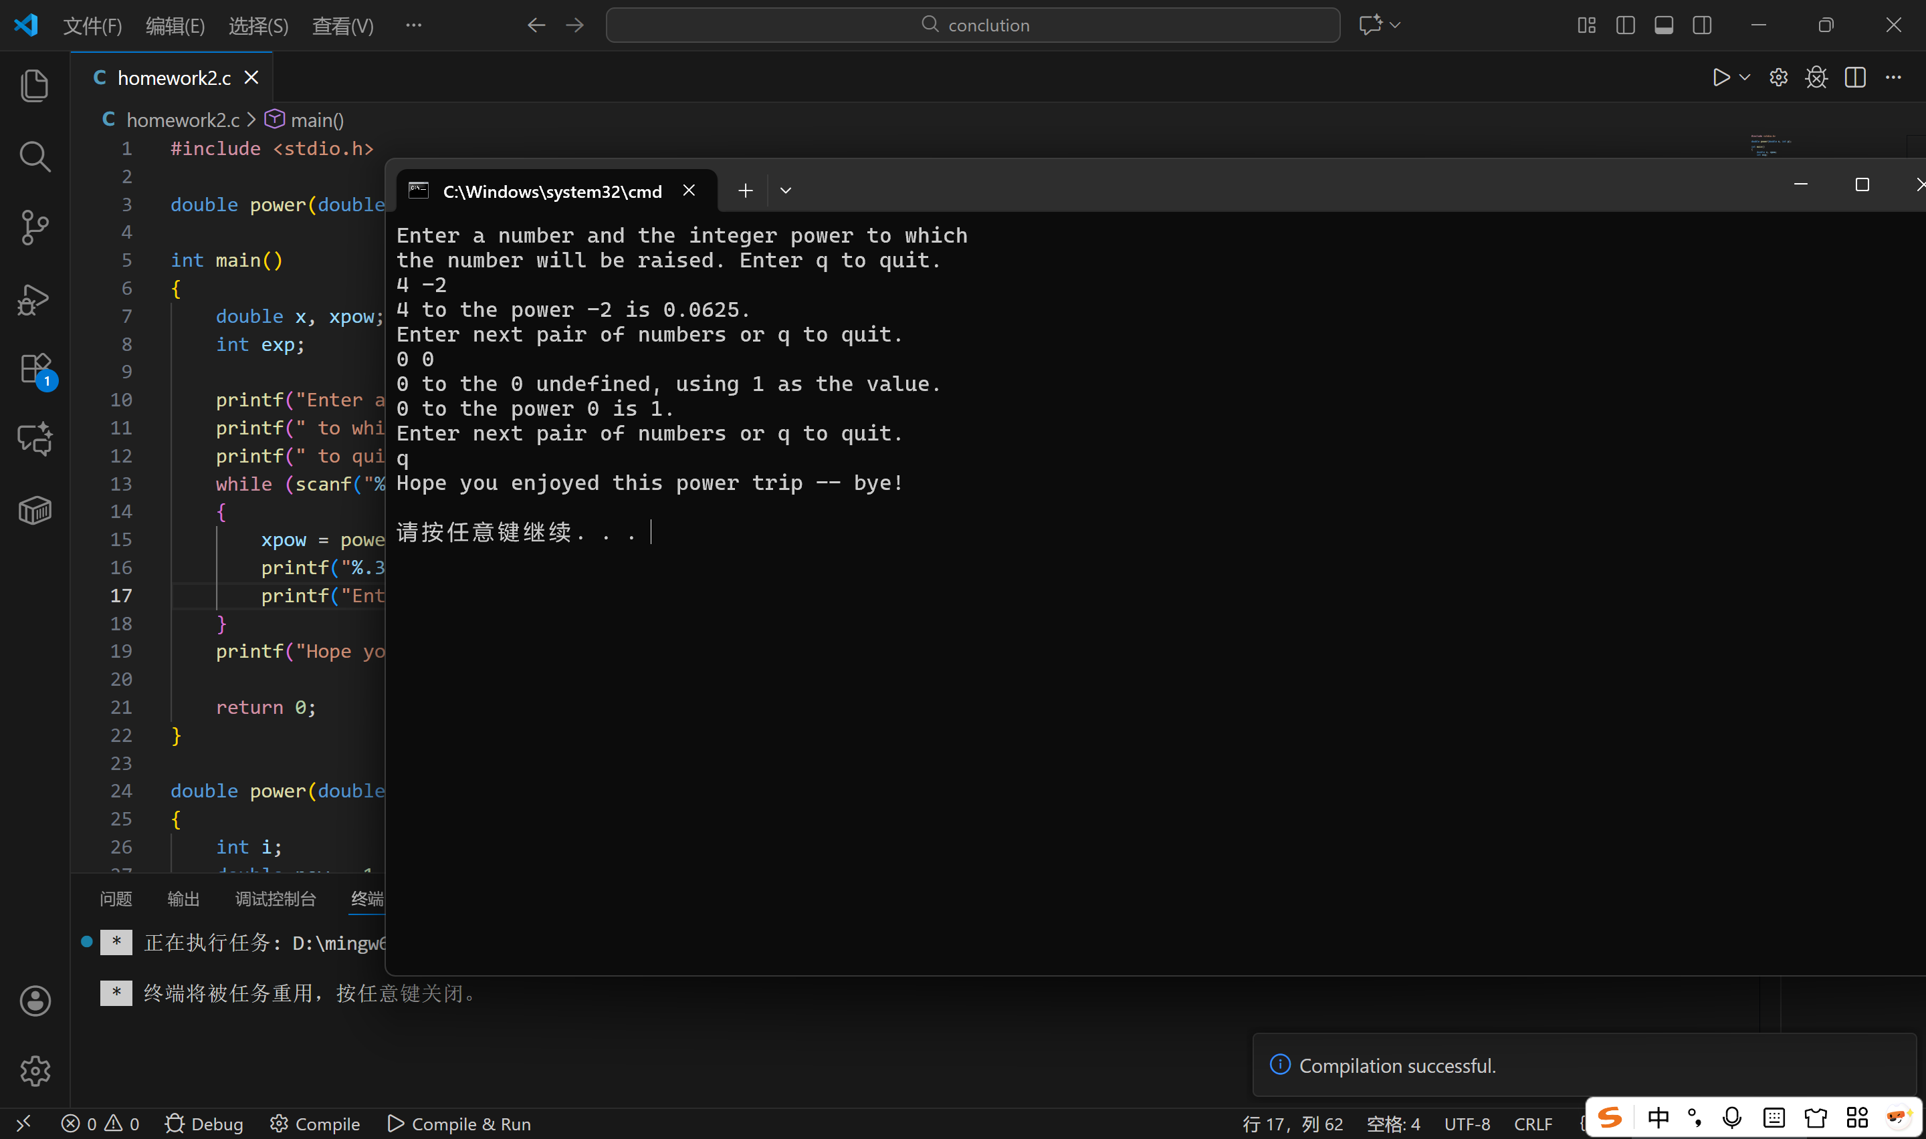The width and height of the screenshot is (1926, 1139).
Task: Open the Explorer view in activity bar
Action: point(35,85)
